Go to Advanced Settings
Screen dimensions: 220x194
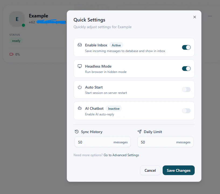(121, 155)
